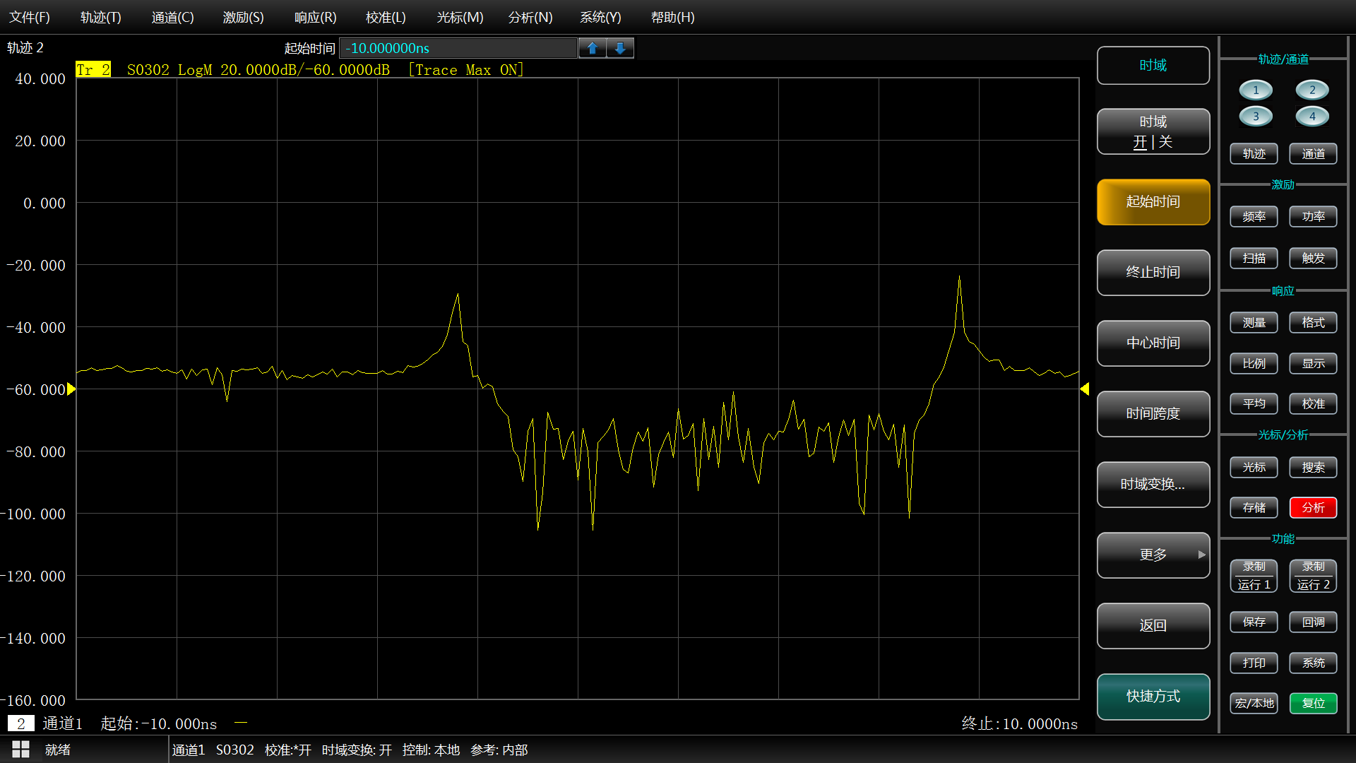Image resolution: width=1356 pixels, height=763 pixels.
Task: Select trace/channel number 3
Action: point(1256,117)
